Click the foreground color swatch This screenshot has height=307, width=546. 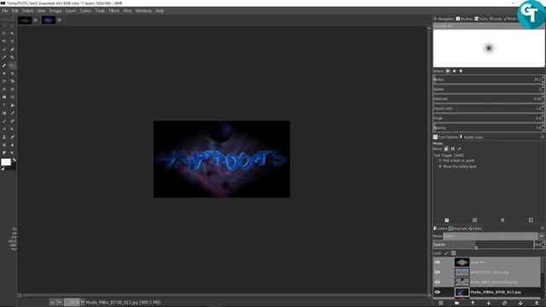[x=6, y=162]
